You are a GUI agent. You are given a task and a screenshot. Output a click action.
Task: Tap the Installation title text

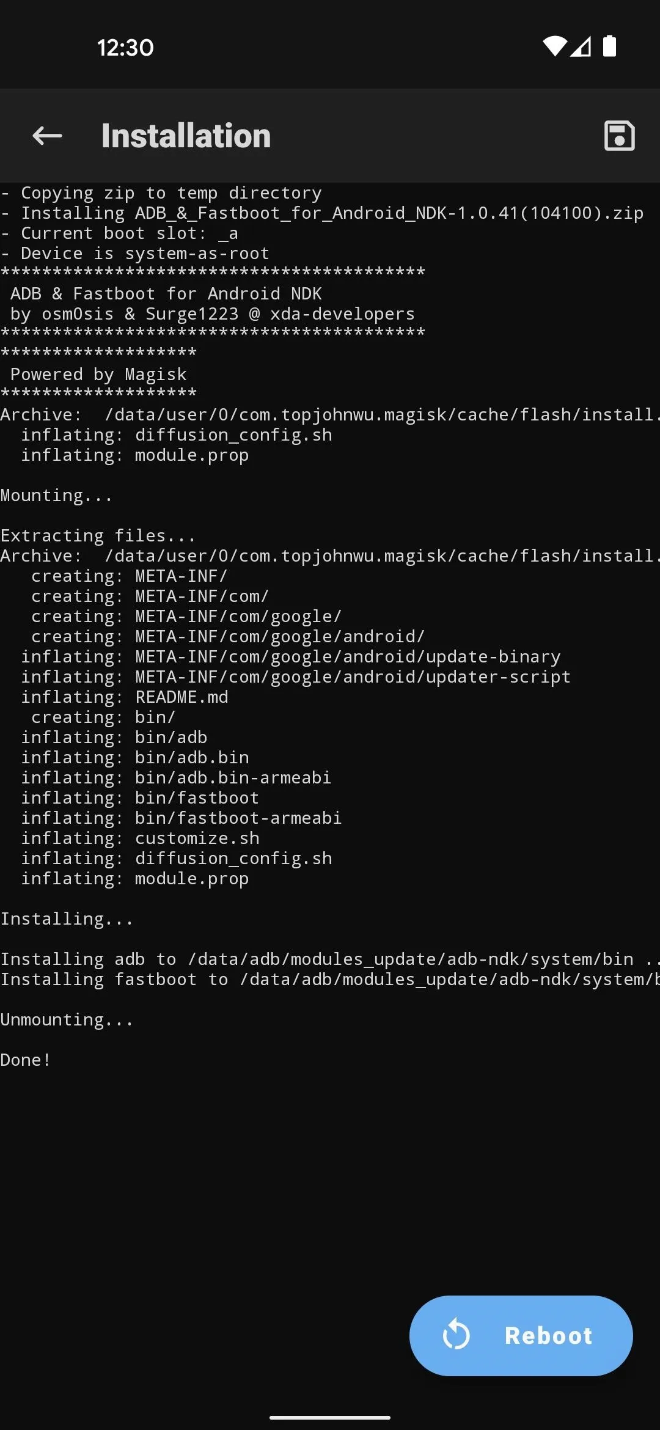pyautogui.click(x=186, y=136)
